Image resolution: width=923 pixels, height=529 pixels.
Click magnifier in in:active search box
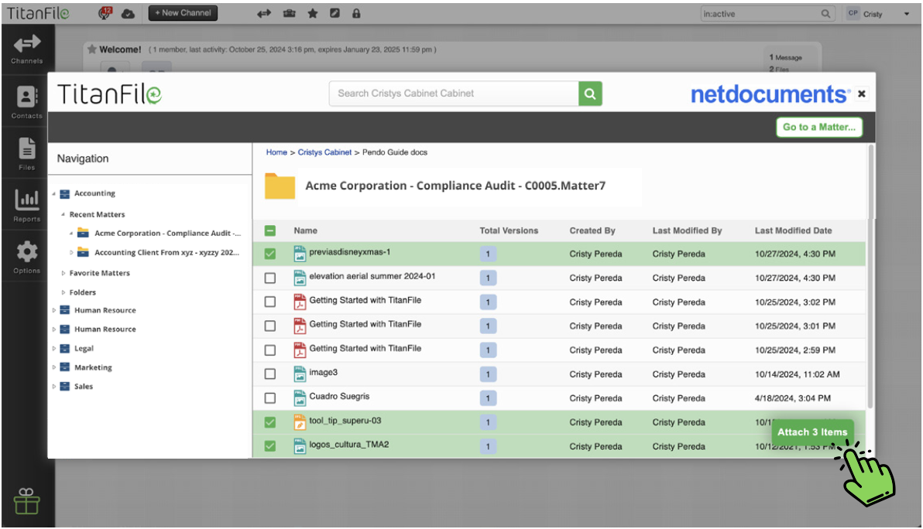pyautogui.click(x=826, y=13)
